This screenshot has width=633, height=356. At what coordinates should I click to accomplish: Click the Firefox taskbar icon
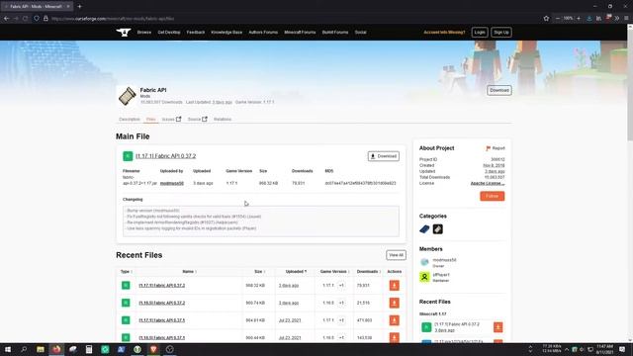(56, 349)
